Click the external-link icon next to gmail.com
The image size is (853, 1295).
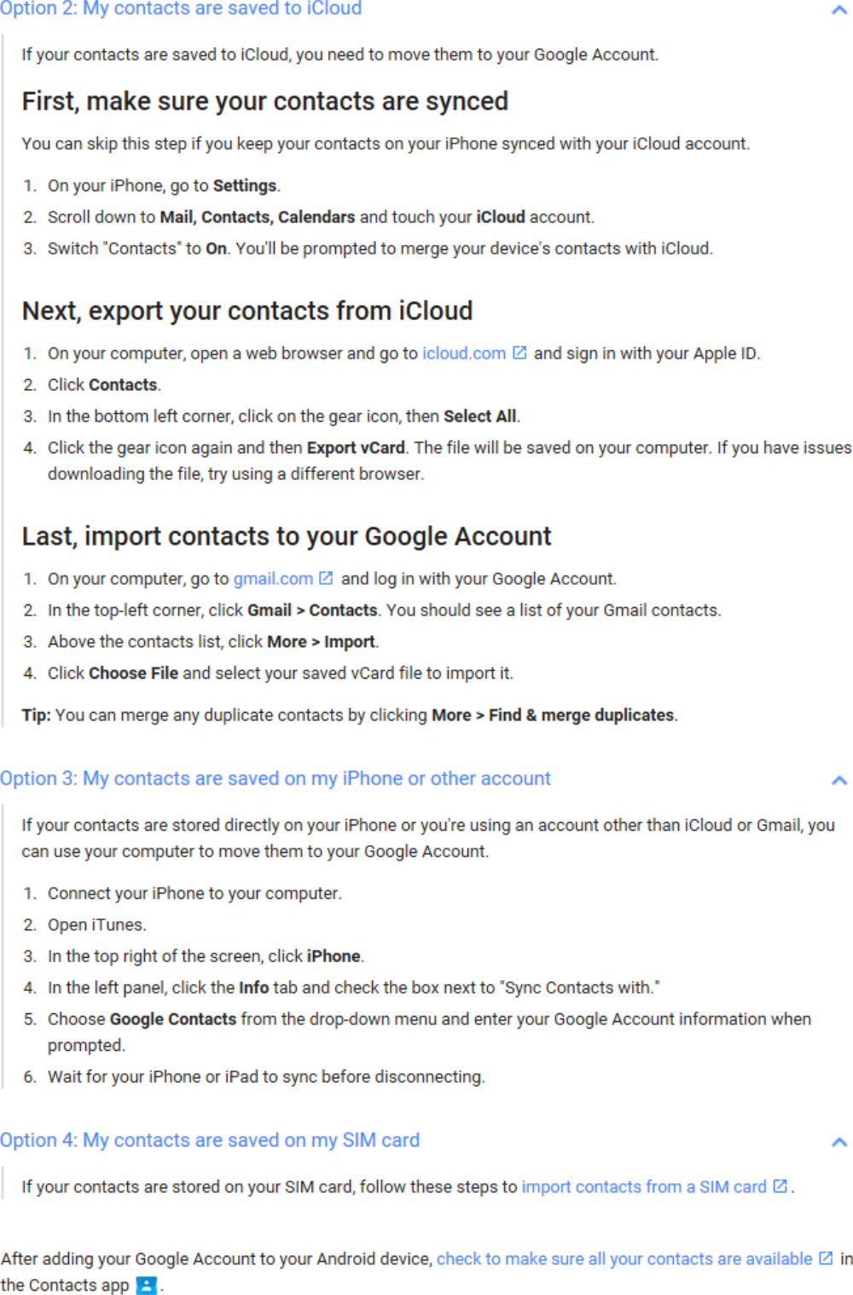click(326, 578)
